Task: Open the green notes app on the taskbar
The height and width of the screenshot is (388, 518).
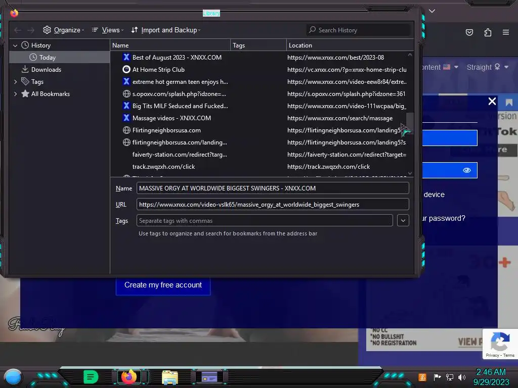Action: [91, 377]
